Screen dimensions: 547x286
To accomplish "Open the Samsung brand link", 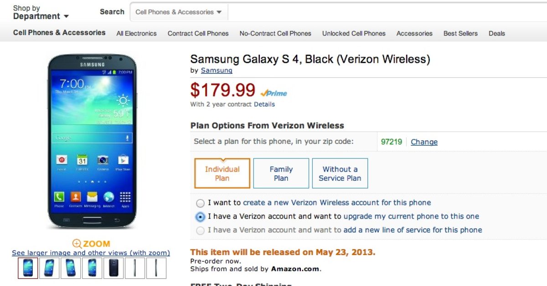I will click(x=217, y=71).
